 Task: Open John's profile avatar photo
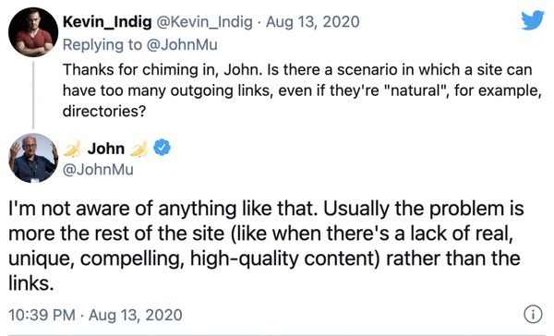coord(33,158)
